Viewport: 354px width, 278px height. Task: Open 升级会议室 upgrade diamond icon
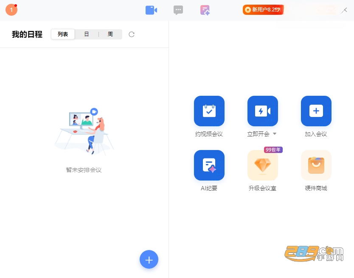click(263, 165)
